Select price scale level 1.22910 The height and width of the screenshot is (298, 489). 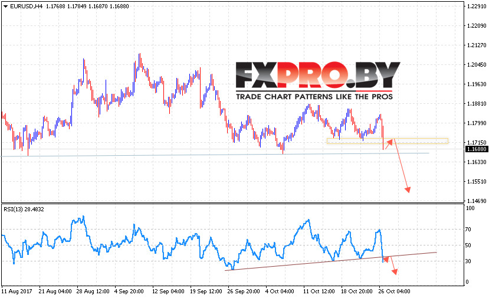[x=477, y=6]
